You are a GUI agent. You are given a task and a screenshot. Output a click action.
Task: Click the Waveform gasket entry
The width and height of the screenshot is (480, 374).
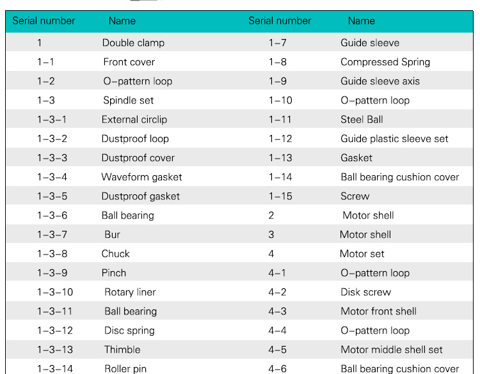click(141, 177)
